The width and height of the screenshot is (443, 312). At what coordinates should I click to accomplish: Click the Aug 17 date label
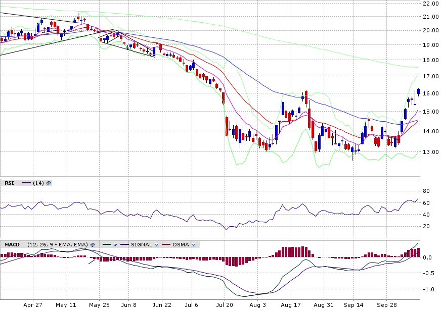(290, 305)
